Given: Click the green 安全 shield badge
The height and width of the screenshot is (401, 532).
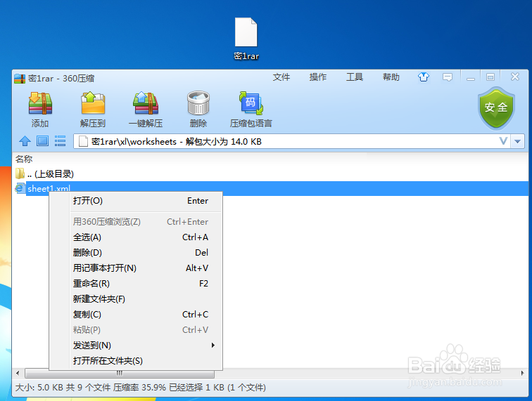Looking at the screenshot, I should (496, 108).
